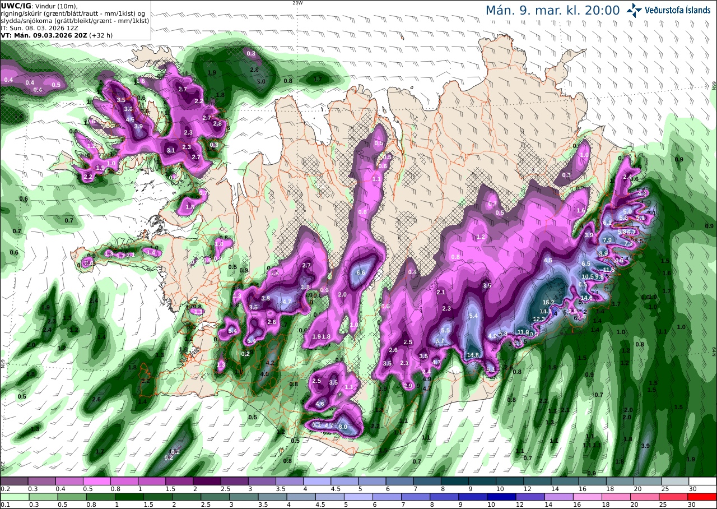
Task: Click the header 'Mán. 9. mar. kl. 20:00'
Action: click(552, 10)
